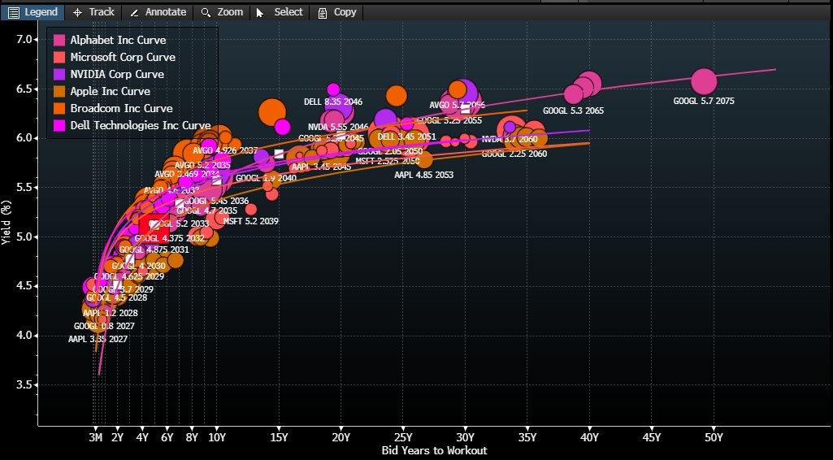Choose the Zoom tool
The height and width of the screenshot is (460, 833).
222,12
